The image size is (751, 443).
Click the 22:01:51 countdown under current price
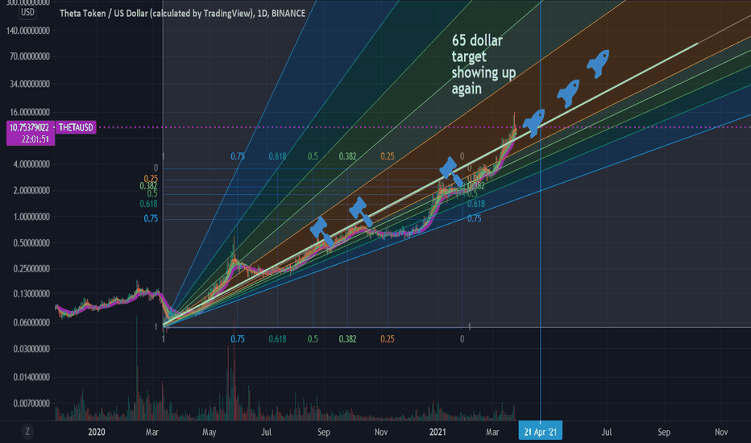point(35,139)
